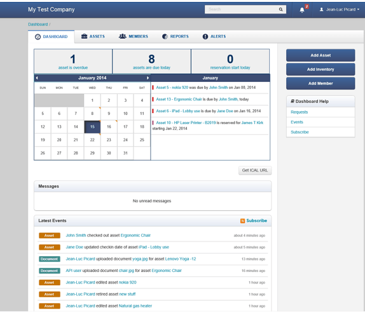Open the 'new stuff' retired asset link
365x312 pixels.
tap(127, 294)
